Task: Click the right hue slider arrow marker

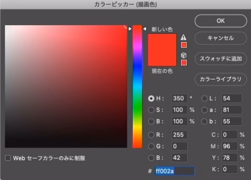Action: 145,29
